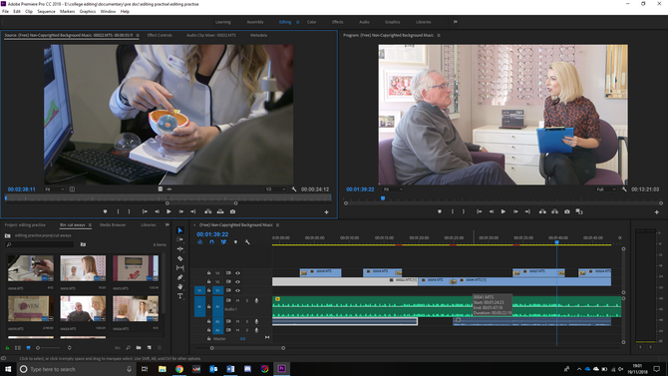Solo audio track A1
668x376 pixels.
pos(247,300)
